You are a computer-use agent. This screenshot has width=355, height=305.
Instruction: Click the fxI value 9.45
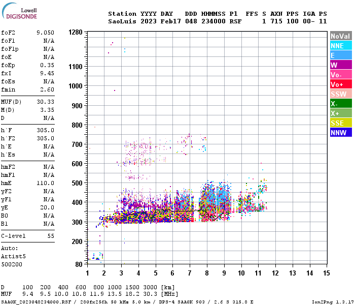click(x=47, y=73)
